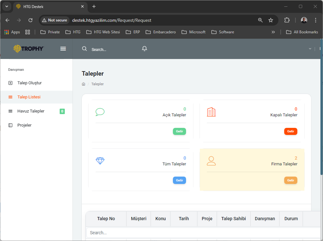323x241 pixels.
Task: Click the diamond Tüm Talepler icon
Action: point(100,161)
